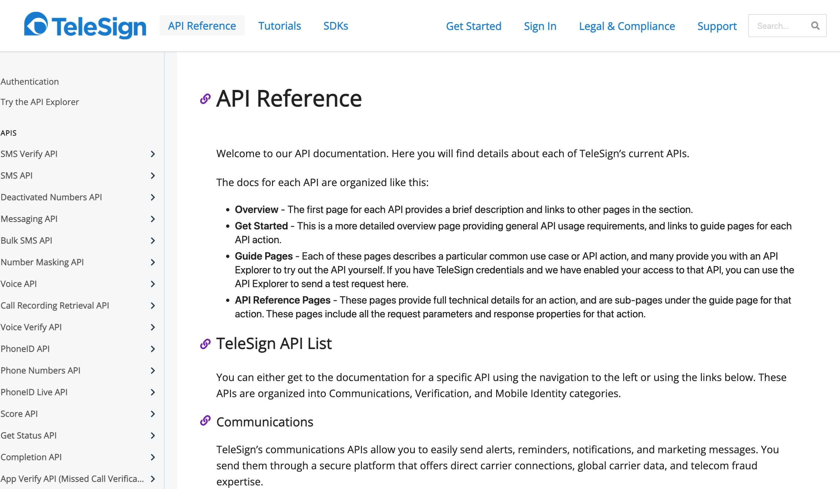Expand Voice API chevron
840x489 pixels.
(153, 284)
